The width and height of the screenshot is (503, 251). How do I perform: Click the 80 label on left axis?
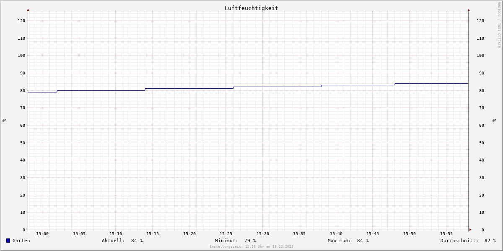pyautogui.click(x=23, y=91)
